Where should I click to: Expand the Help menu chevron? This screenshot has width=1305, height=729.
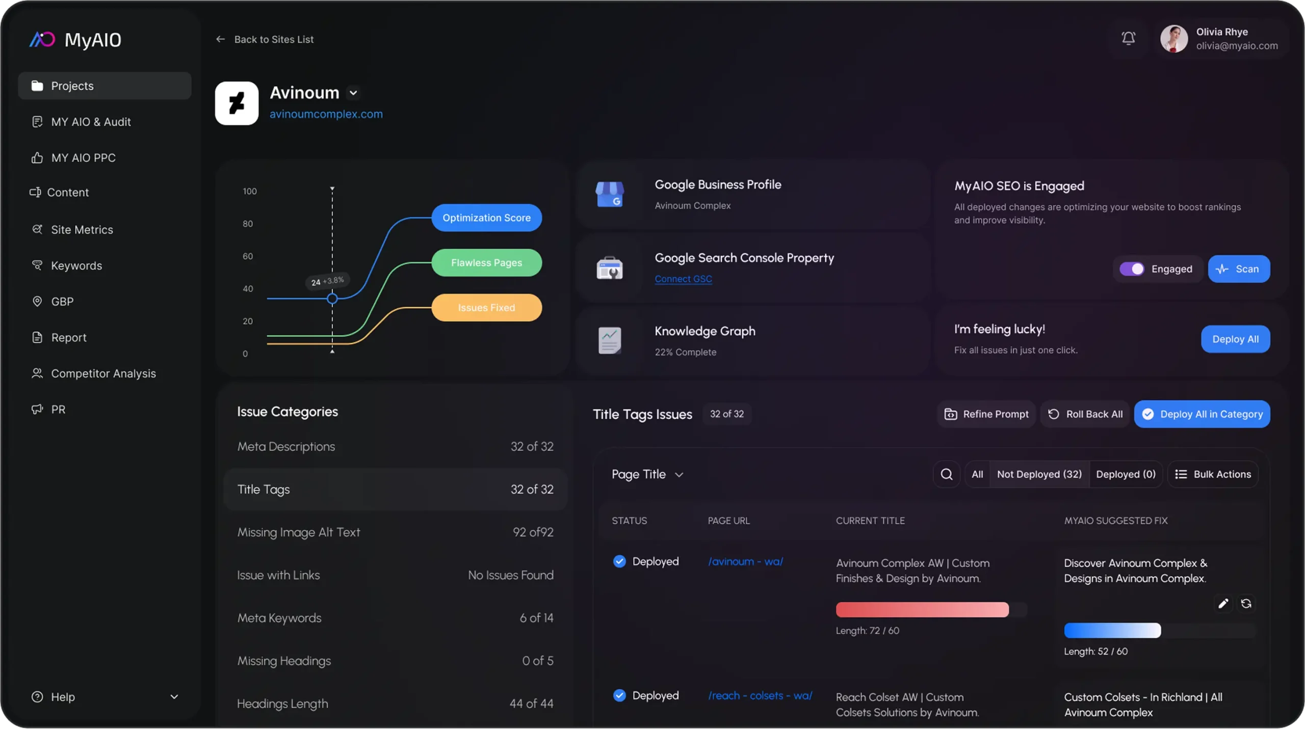point(174,696)
